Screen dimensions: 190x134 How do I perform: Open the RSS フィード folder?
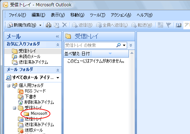(35, 91)
